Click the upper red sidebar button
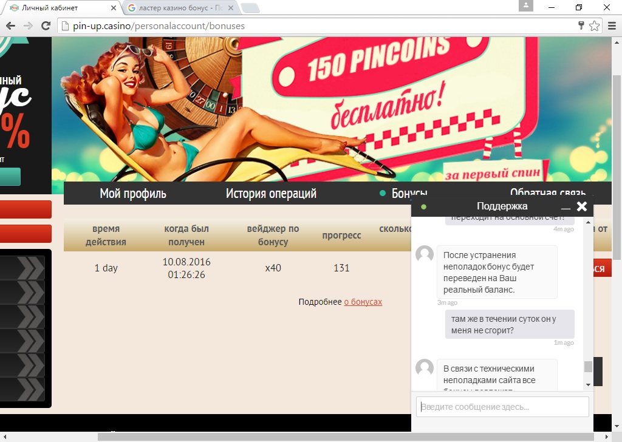Screen dimensions: 622x442 click(x=26, y=209)
